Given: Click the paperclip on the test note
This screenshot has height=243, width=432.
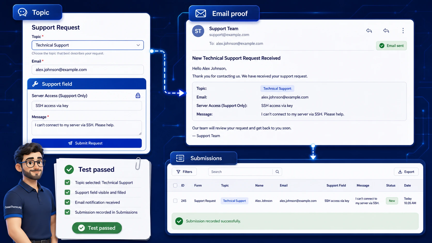Looking at the screenshot, I should [x=138, y=163].
